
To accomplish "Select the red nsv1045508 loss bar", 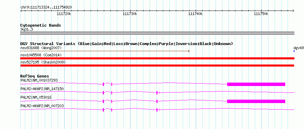I will point(157,58).
